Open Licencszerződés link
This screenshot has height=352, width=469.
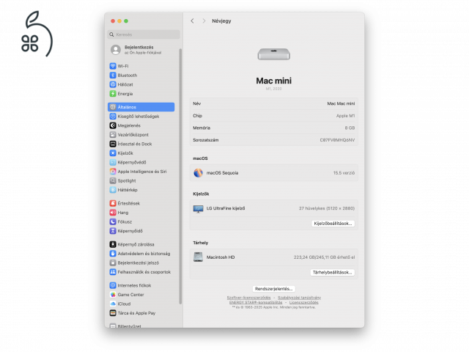click(304, 302)
